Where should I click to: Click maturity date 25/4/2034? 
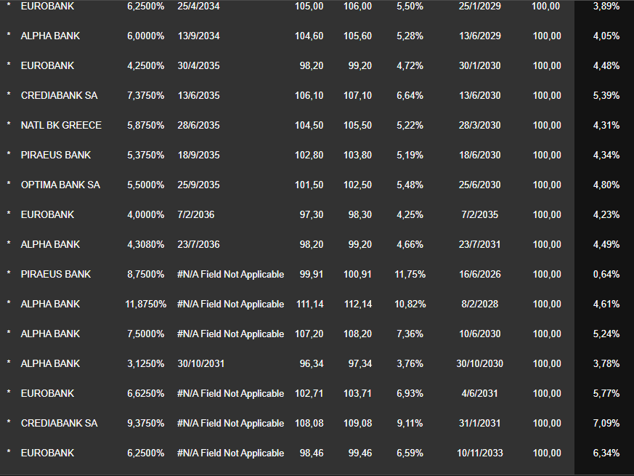tap(198, 6)
